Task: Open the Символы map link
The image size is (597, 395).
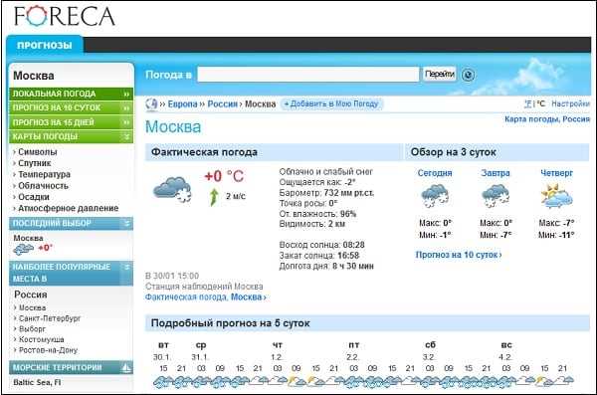Action: [x=38, y=152]
